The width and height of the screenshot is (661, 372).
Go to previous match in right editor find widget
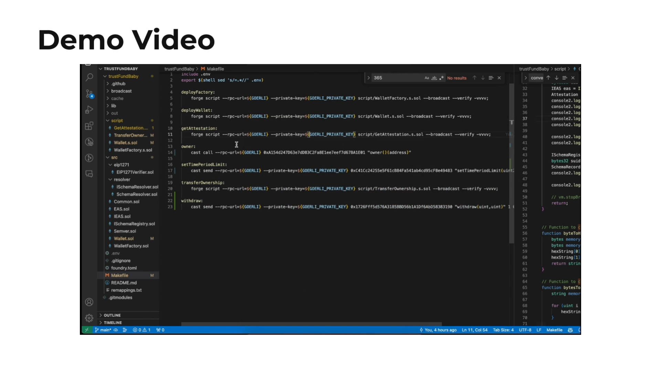point(548,78)
